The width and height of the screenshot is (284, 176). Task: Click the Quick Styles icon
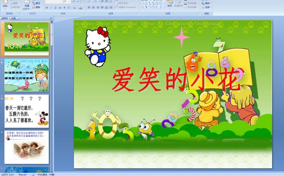coord(179,5)
